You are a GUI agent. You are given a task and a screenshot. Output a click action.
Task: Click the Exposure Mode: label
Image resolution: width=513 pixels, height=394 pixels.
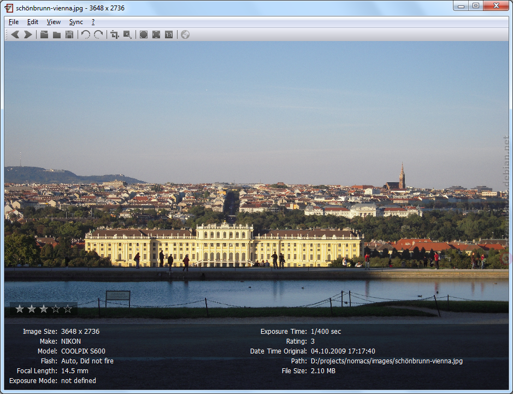[33, 380]
